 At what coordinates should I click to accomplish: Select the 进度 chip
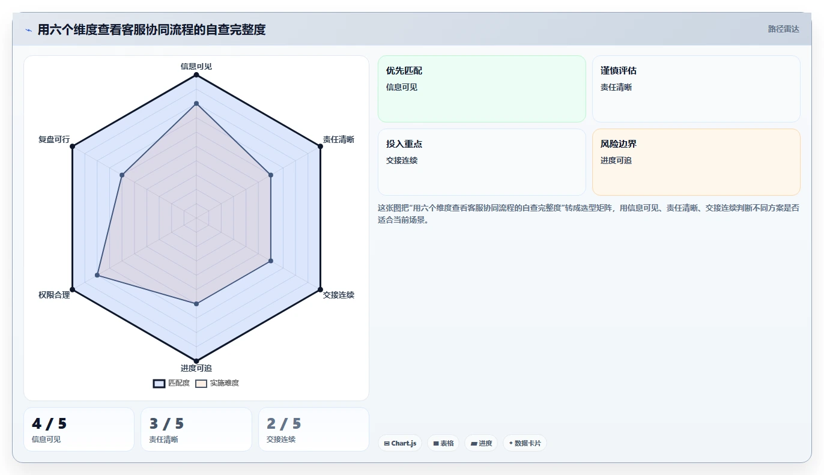click(x=481, y=443)
